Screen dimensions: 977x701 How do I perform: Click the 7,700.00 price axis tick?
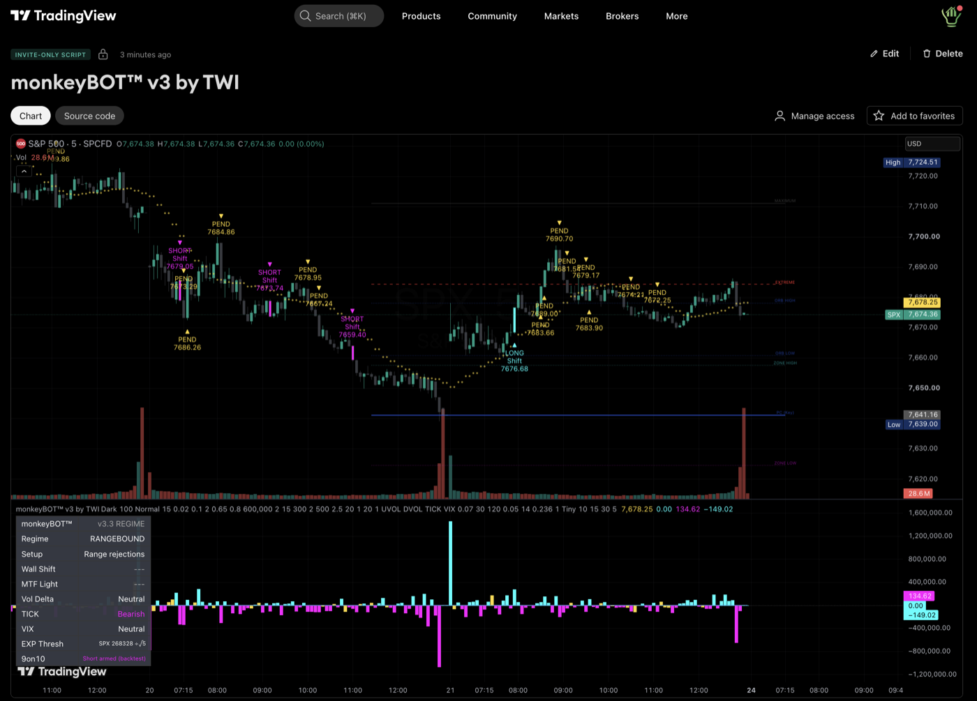coord(924,236)
